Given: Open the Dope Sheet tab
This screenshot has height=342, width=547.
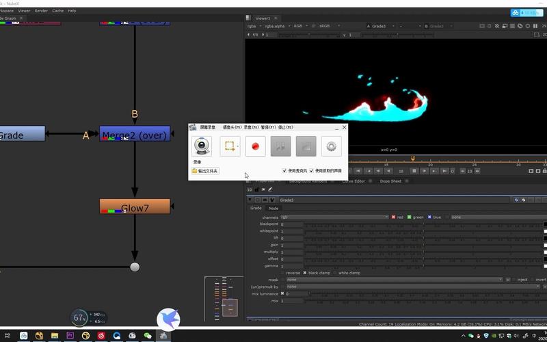Looking at the screenshot, I should point(390,181).
